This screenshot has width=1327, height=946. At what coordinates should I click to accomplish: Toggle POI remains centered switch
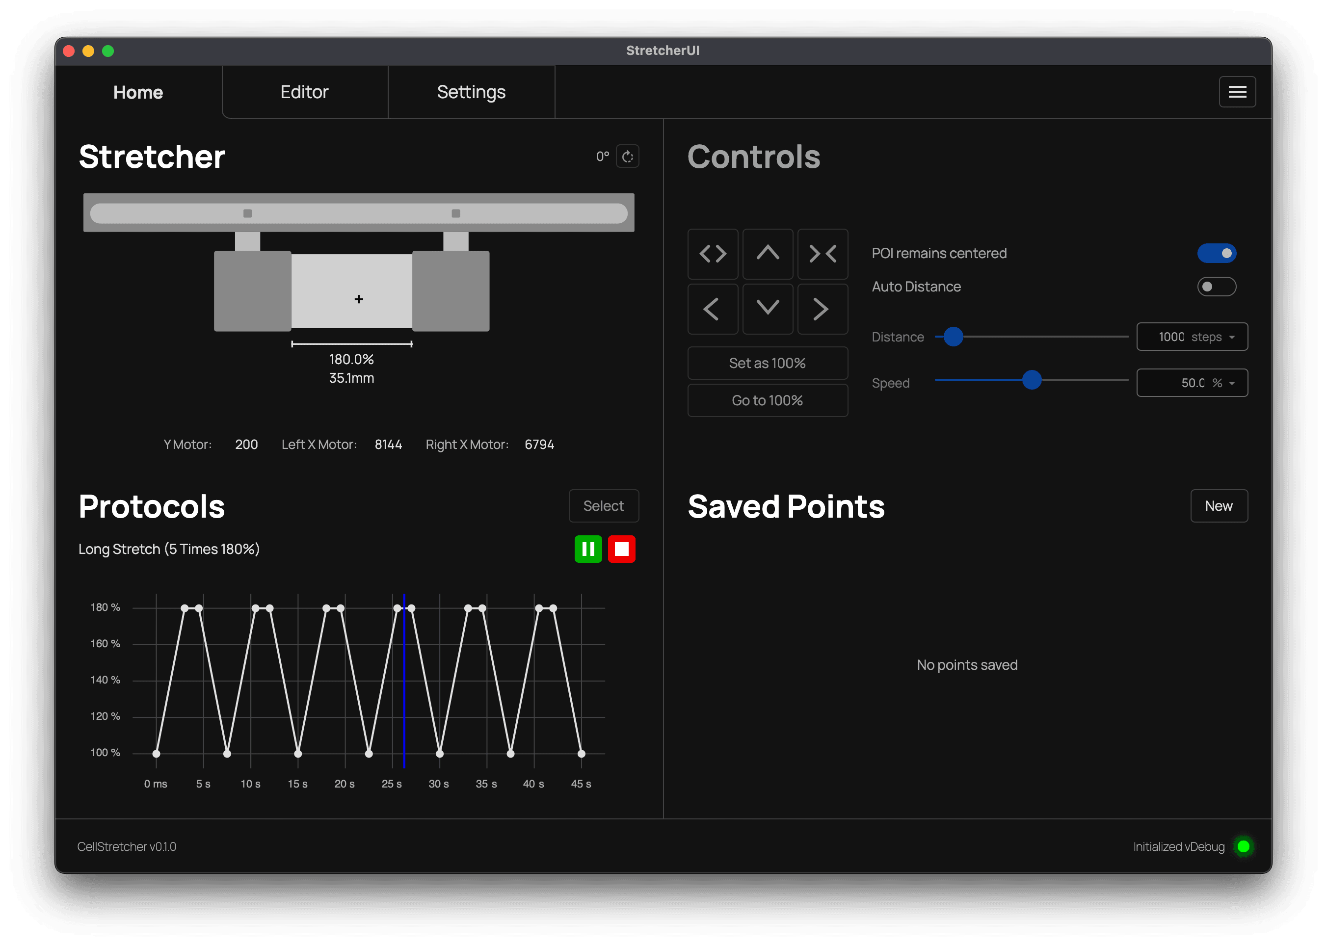coord(1216,253)
